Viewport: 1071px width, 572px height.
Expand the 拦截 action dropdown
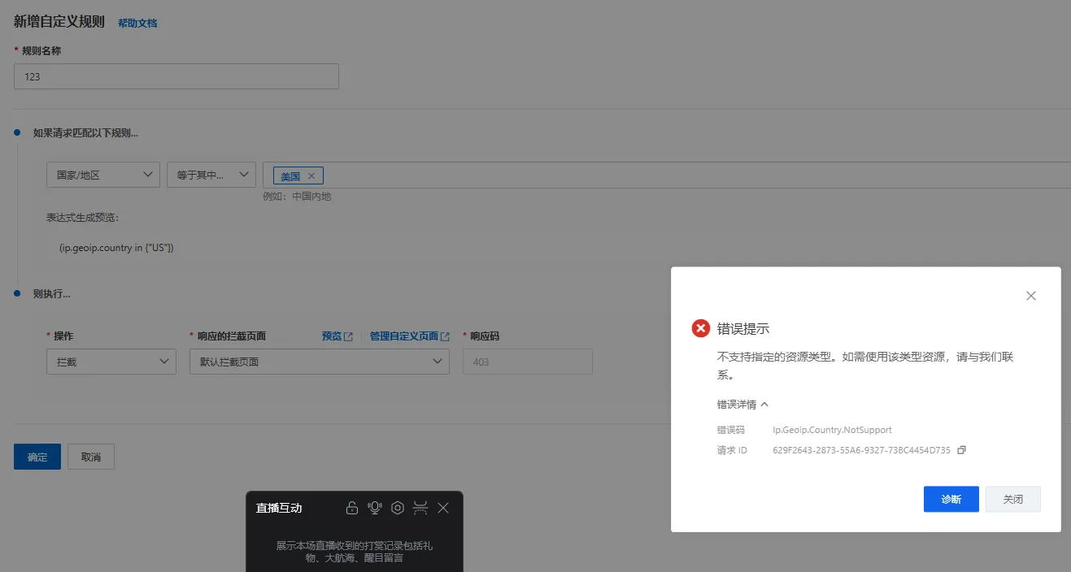(x=111, y=362)
